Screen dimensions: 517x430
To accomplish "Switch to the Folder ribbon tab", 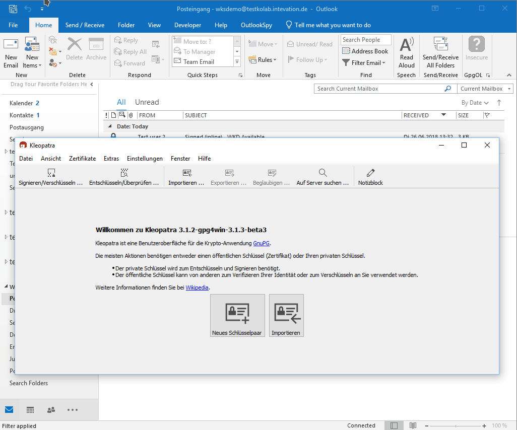I will [x=126, y=25].
